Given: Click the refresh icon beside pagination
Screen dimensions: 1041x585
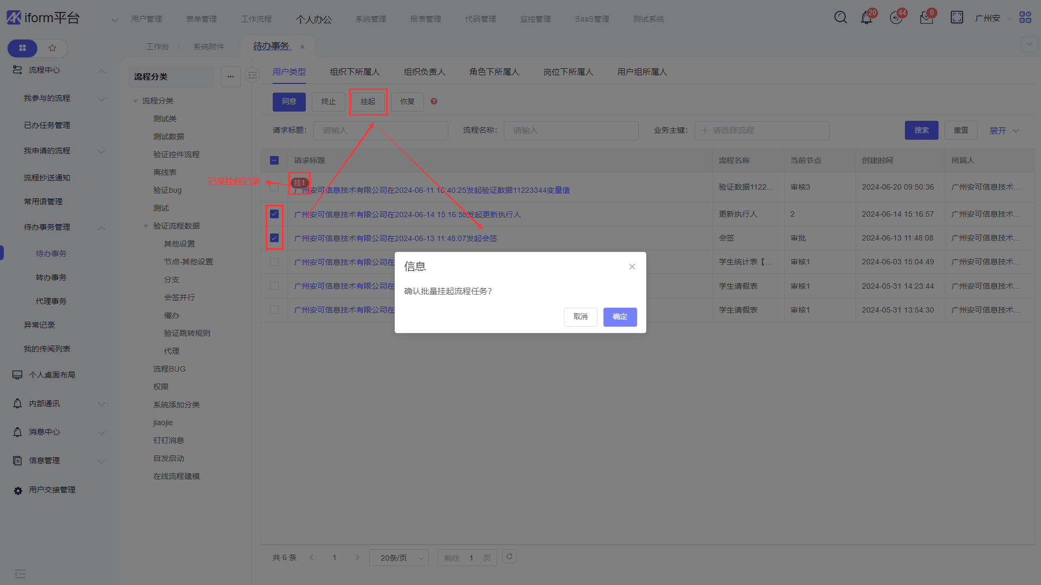Looking at the screenshot, I should (509, 557).
